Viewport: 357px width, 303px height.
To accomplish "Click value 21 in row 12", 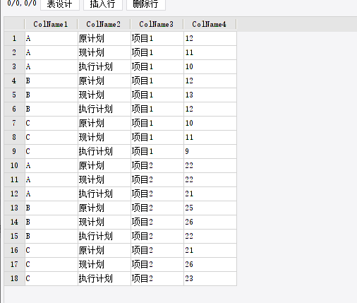I will tap(210, 194).
